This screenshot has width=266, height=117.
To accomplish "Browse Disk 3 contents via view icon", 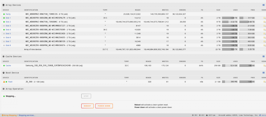I will tap(264, 26).
